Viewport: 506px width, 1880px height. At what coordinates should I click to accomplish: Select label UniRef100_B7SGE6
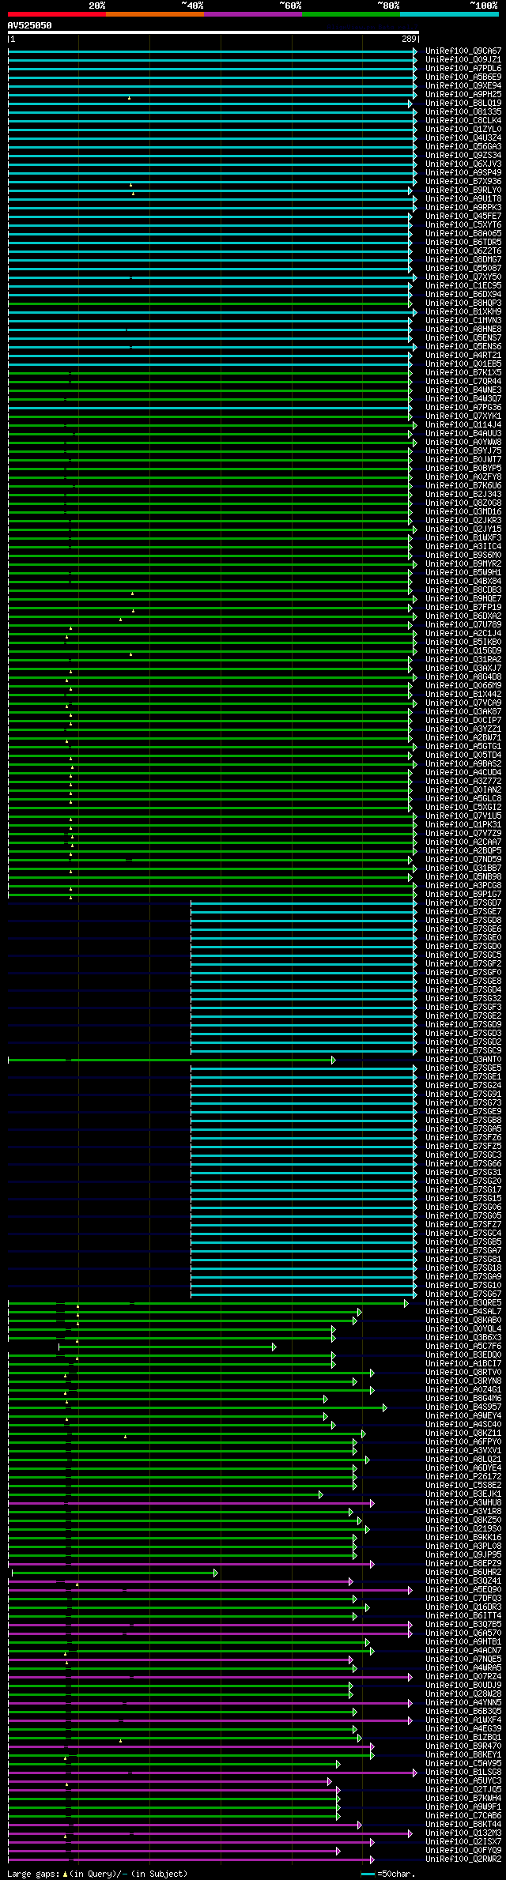coord(463,929)
